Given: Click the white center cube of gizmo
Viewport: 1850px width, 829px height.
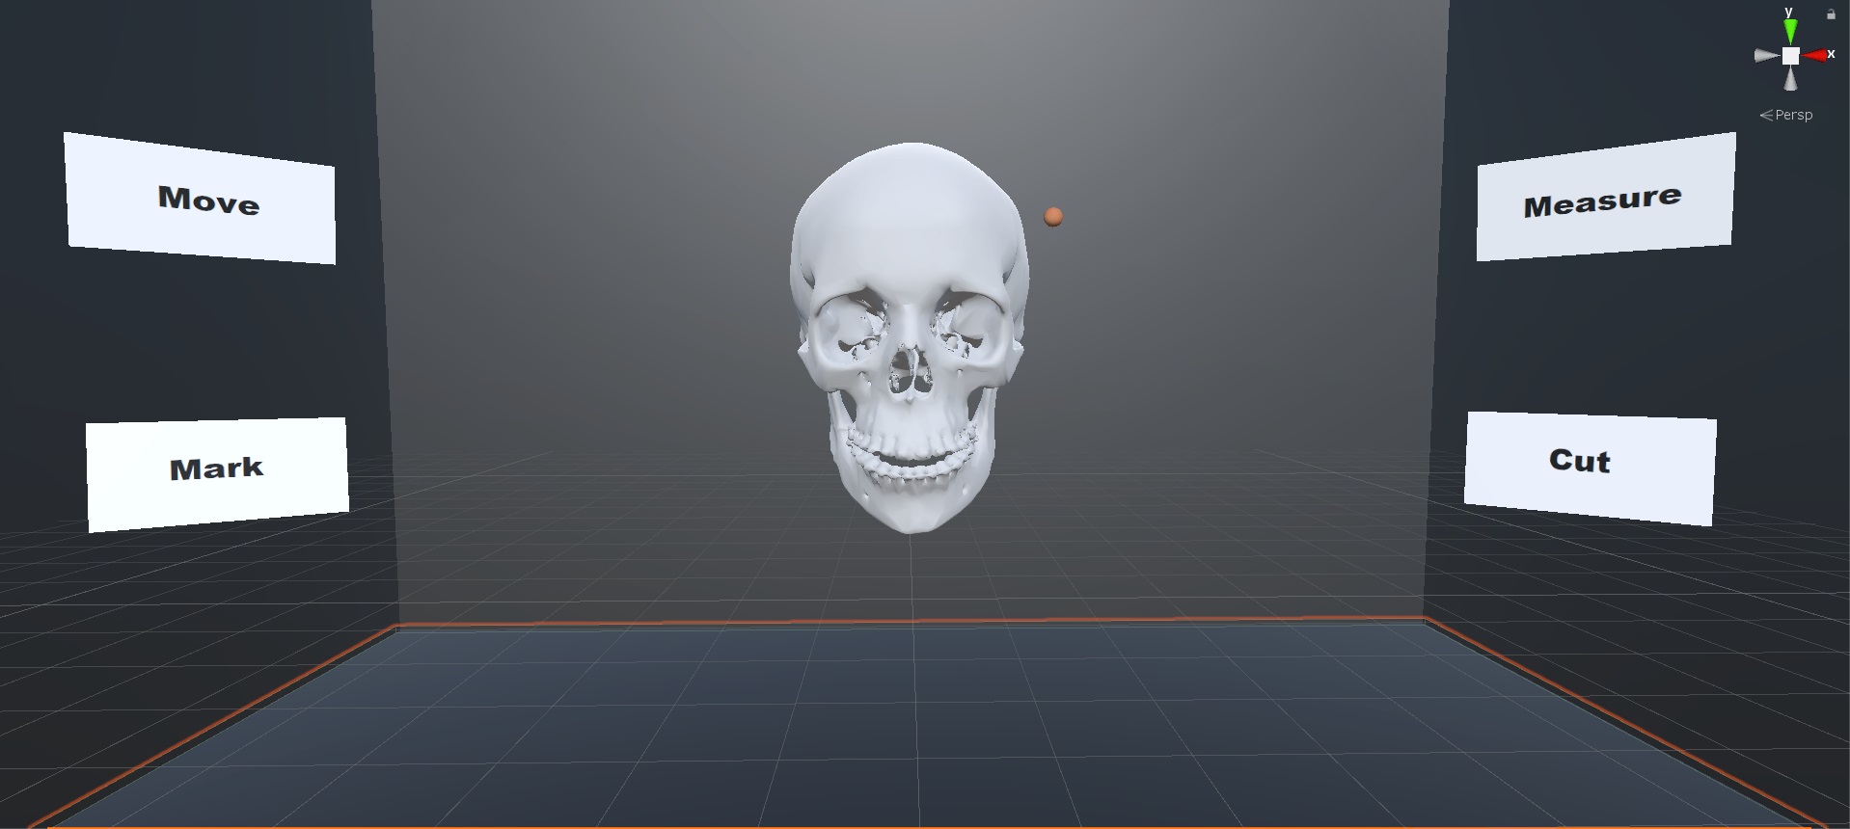Looking at the screenshot, I should coord(1790,56).
